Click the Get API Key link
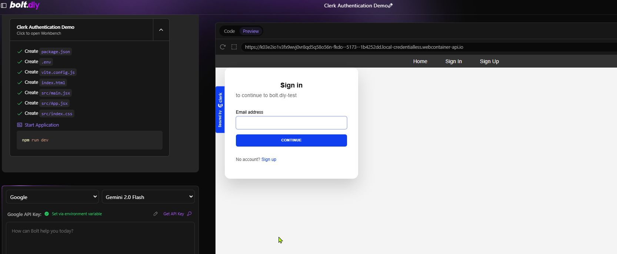The height and width of the screenshot is (254, 617). [173, 214]
